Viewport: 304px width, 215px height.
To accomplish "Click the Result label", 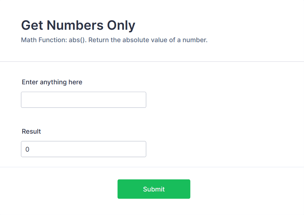I will coord(31,131).
